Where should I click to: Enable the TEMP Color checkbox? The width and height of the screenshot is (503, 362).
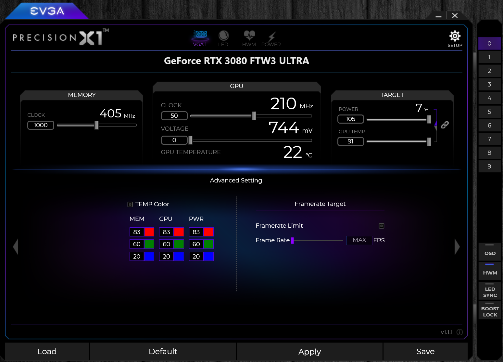pyautogui.click(x=130, y=204)
